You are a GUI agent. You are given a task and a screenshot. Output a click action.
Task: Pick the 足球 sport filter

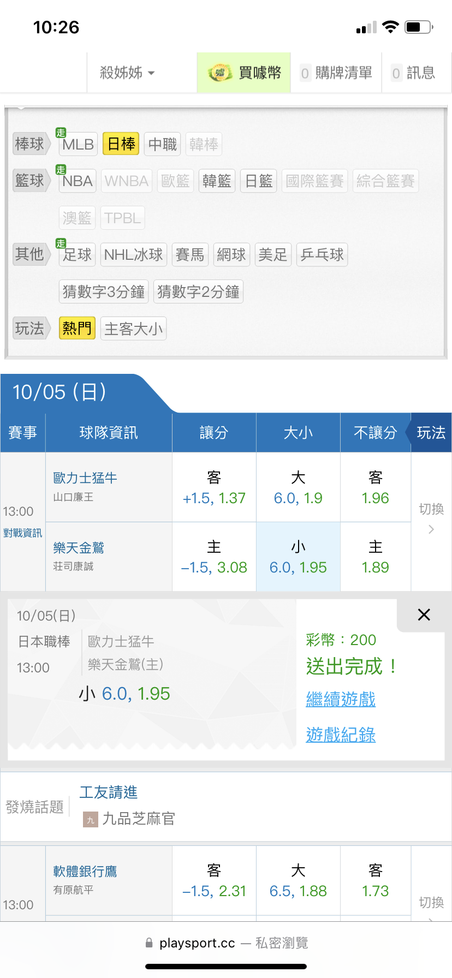point(77,255)
